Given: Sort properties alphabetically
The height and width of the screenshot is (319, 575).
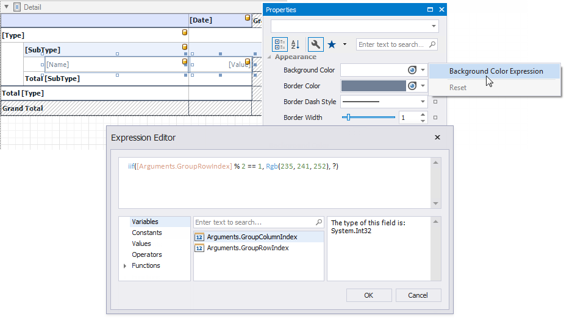Looking at the screenshot, I should click(x=295, y=44).
